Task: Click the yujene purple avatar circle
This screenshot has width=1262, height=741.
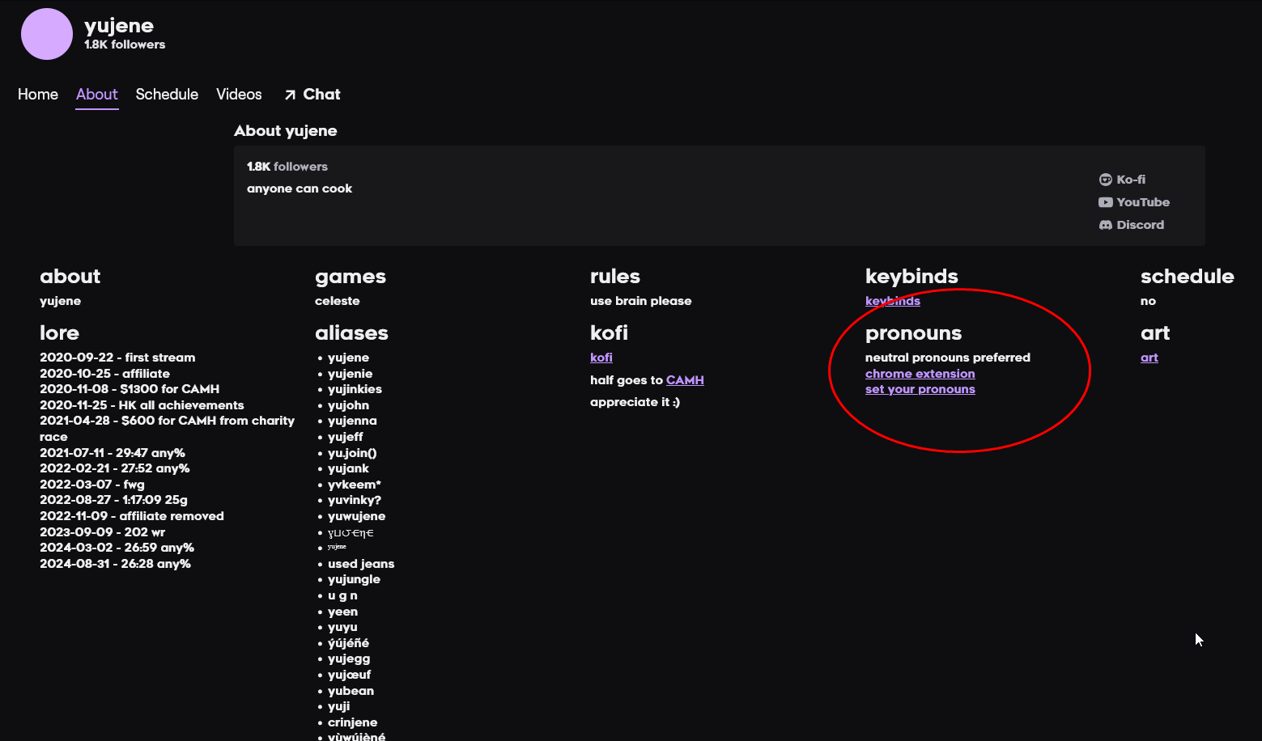Action: coord(47,34)
